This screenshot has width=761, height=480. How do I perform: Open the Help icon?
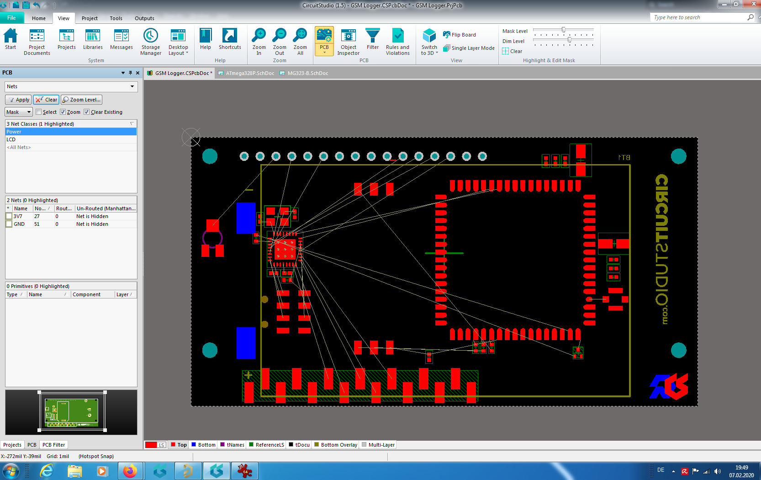[206, 39]
